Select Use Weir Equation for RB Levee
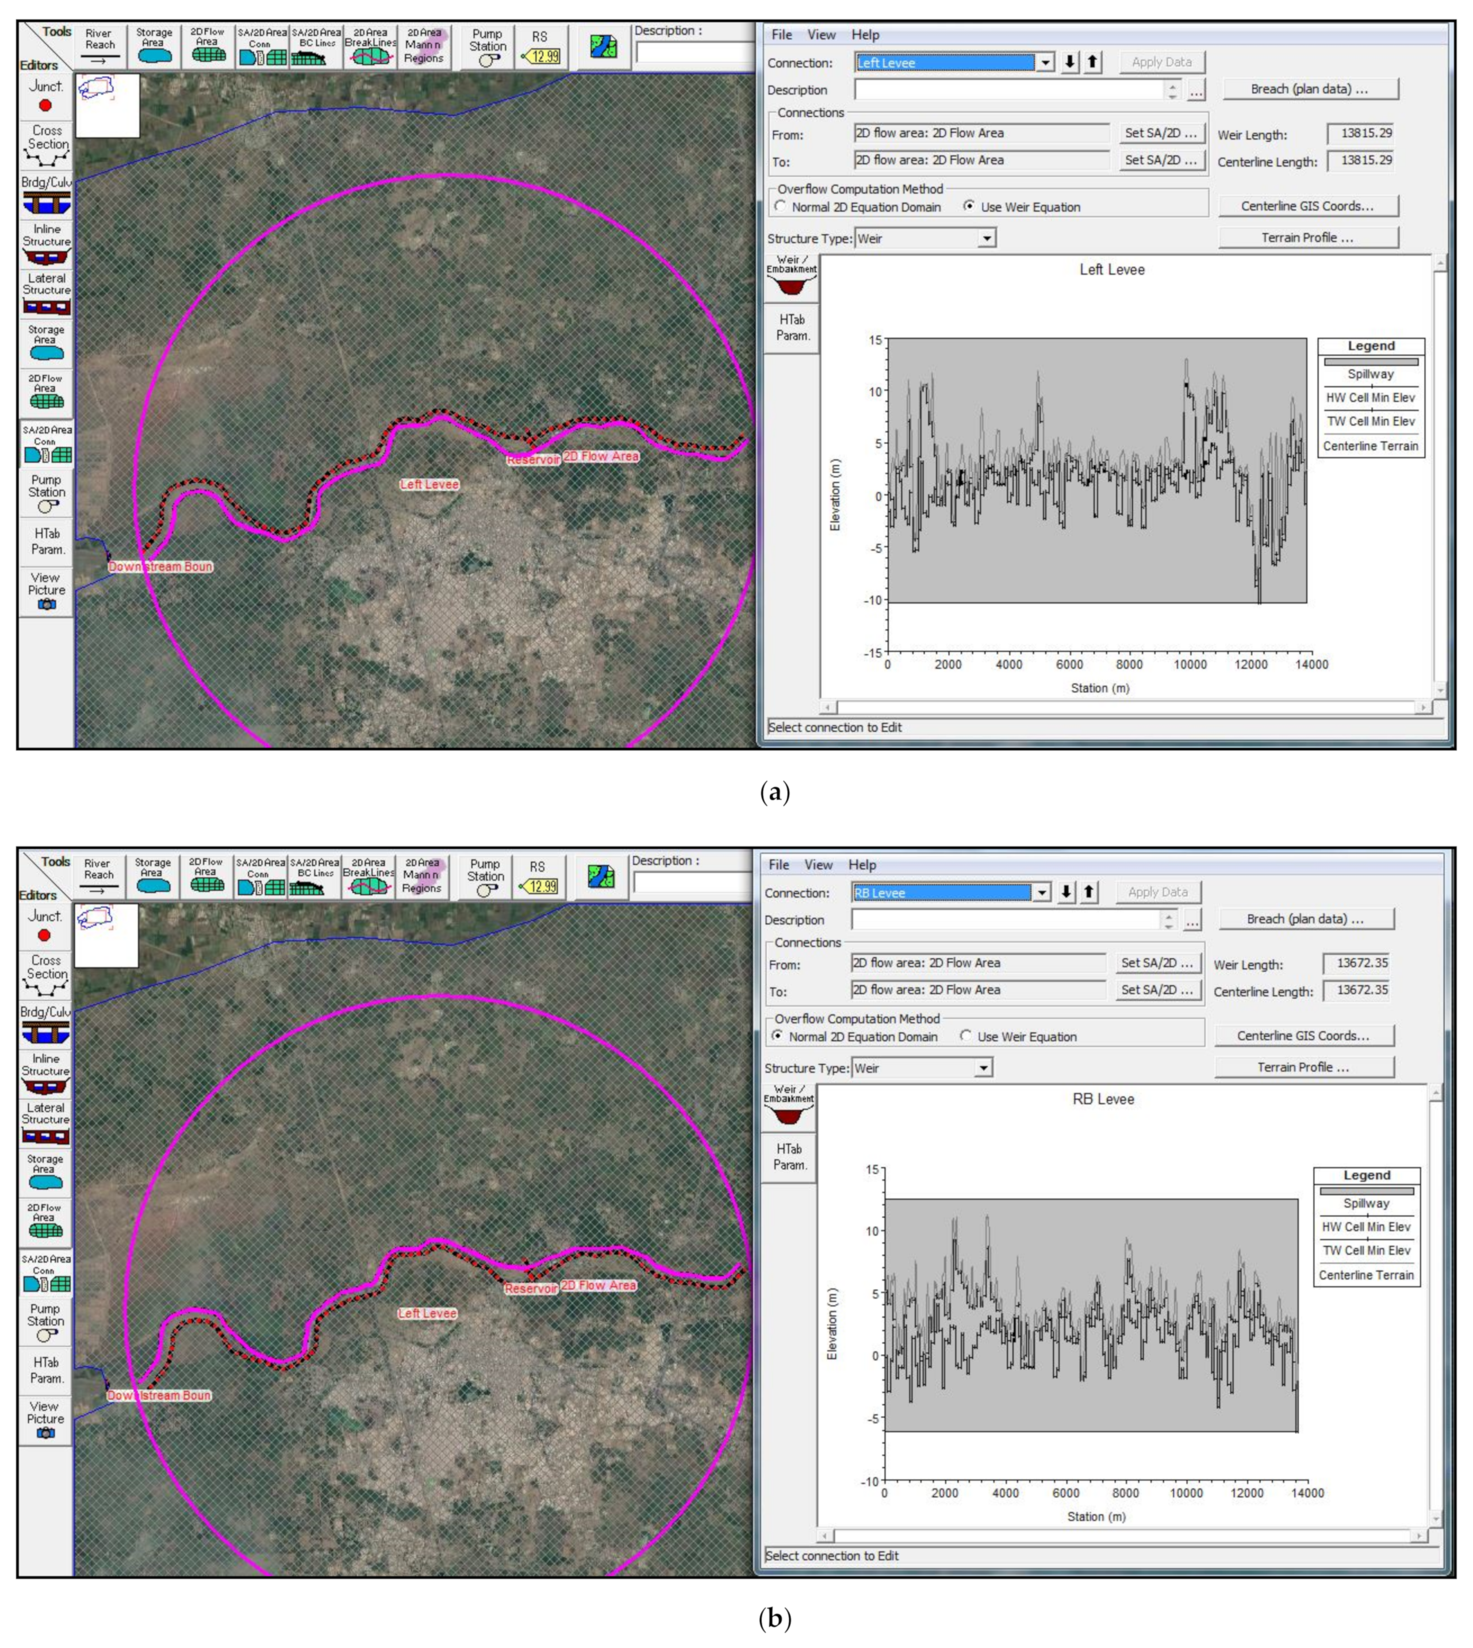 965,1036
